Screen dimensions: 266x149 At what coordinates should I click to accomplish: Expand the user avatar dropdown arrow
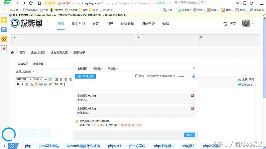point(252,23)
